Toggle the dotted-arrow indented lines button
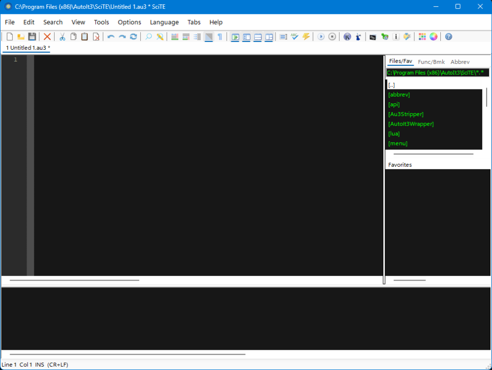 point(197,37)
